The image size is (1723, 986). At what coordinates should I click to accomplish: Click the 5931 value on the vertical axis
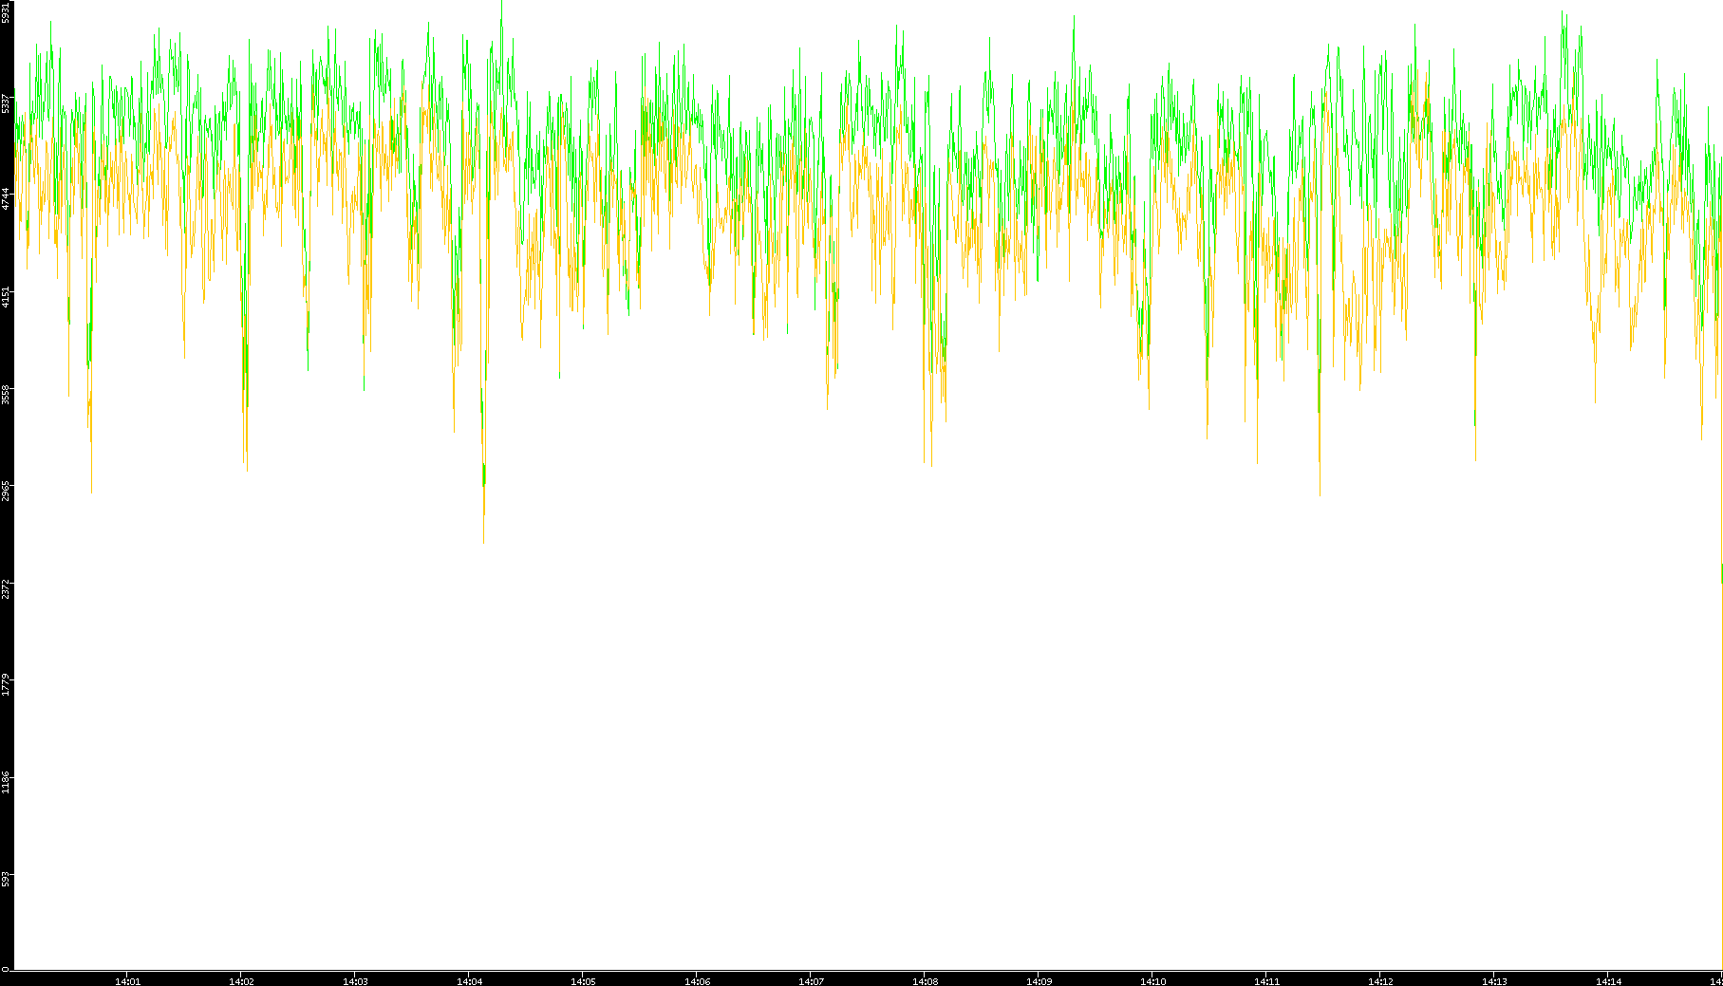pos(6,12)
